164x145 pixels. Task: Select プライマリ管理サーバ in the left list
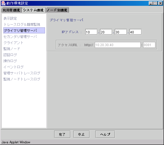tap(24, 30)
